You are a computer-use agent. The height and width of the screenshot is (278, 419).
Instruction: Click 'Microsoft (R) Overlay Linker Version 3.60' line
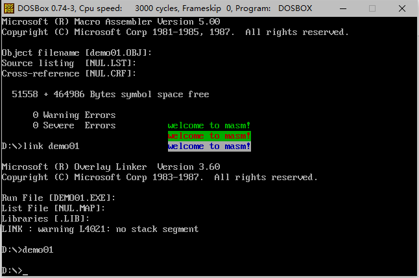[111, 167]
